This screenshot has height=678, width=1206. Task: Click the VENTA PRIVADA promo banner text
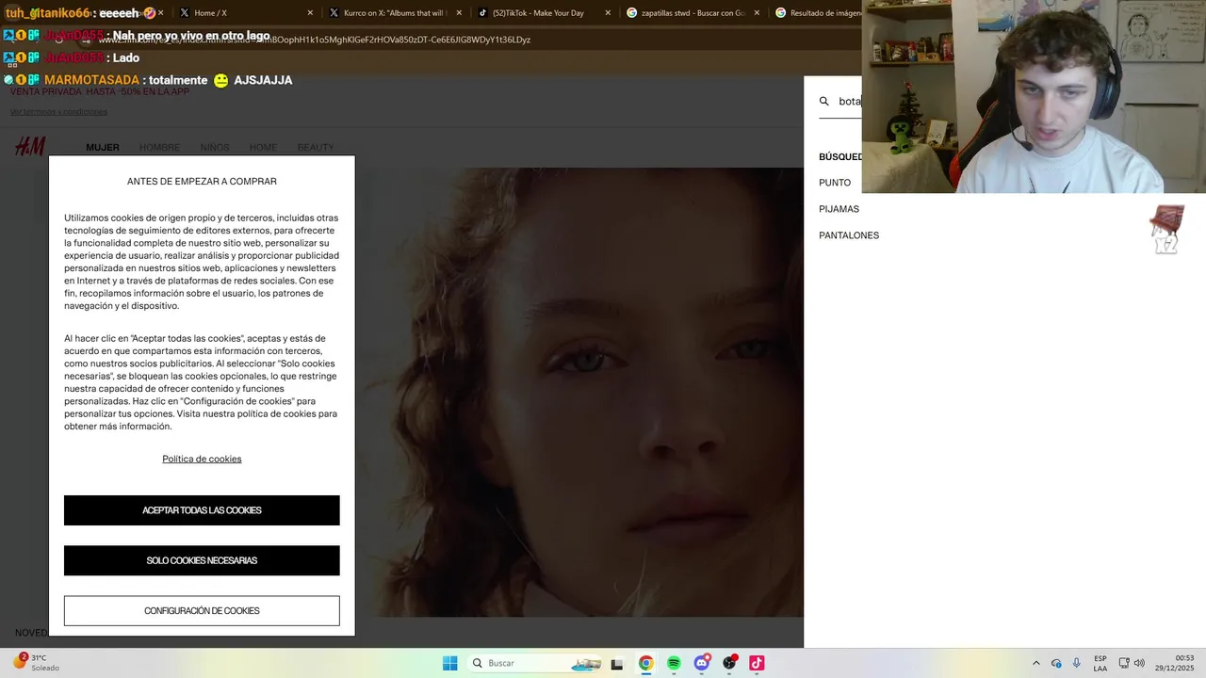(100, 91)
